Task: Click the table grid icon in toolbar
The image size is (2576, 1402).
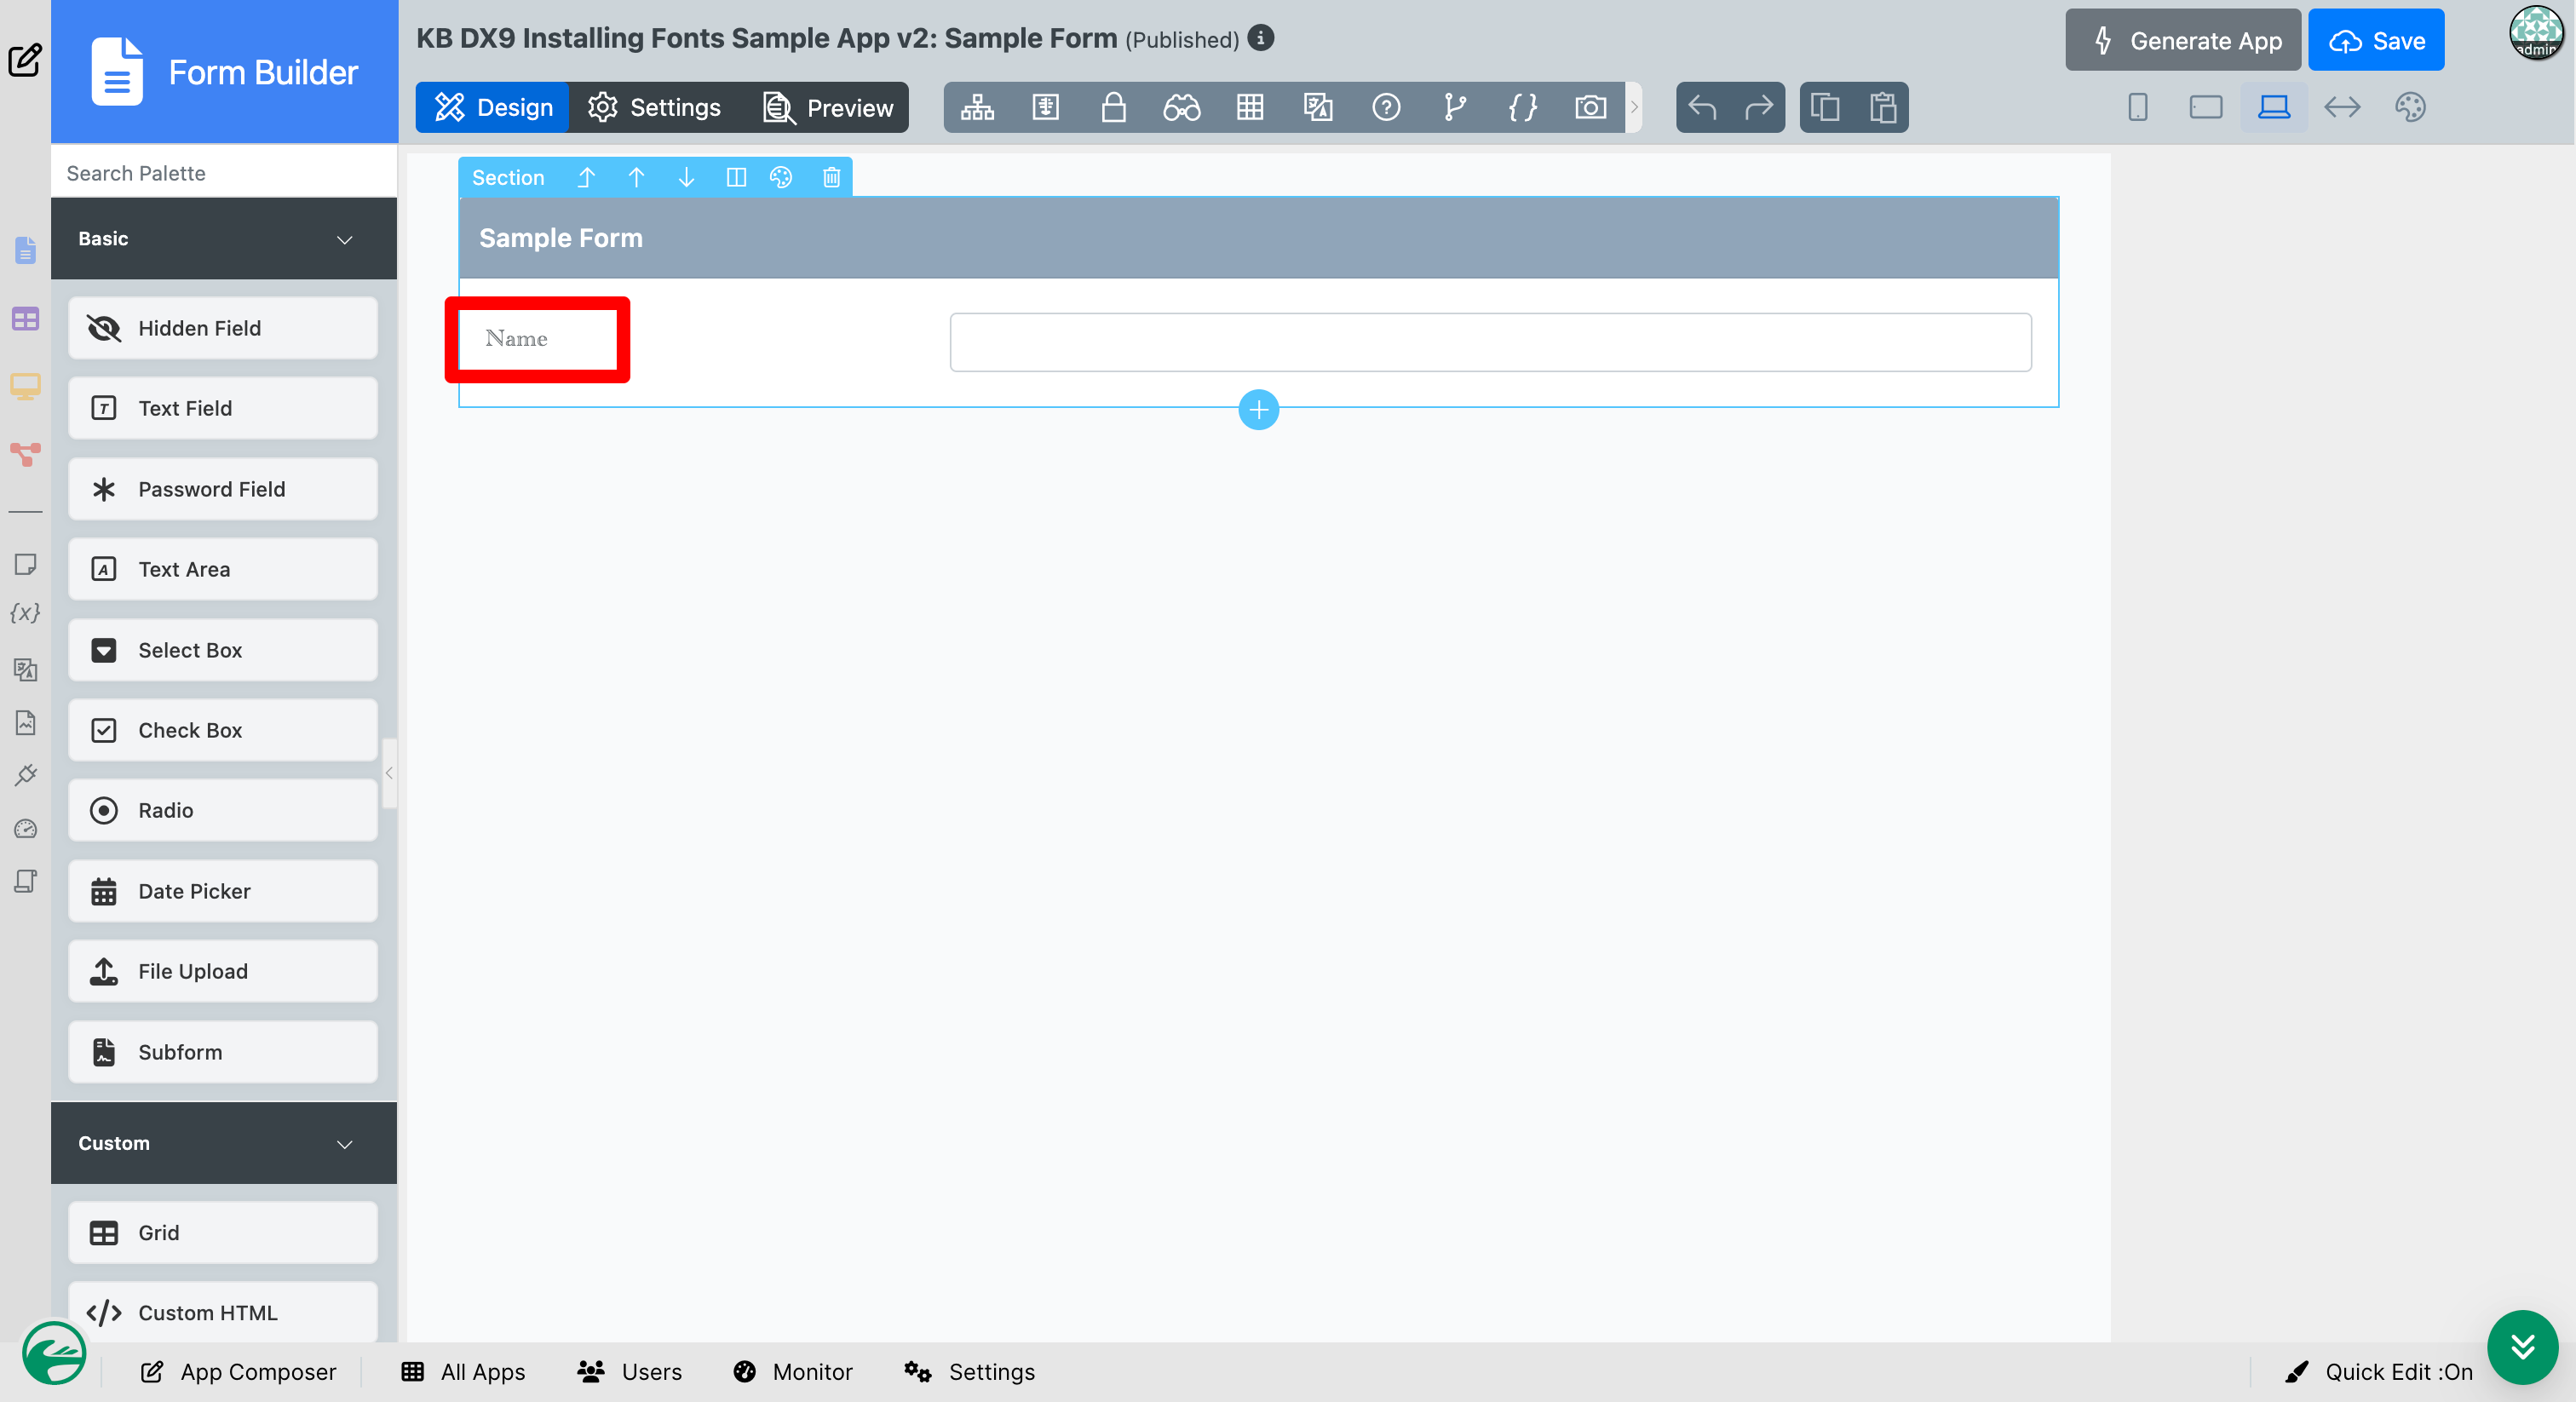Action: pos(1250,107)
